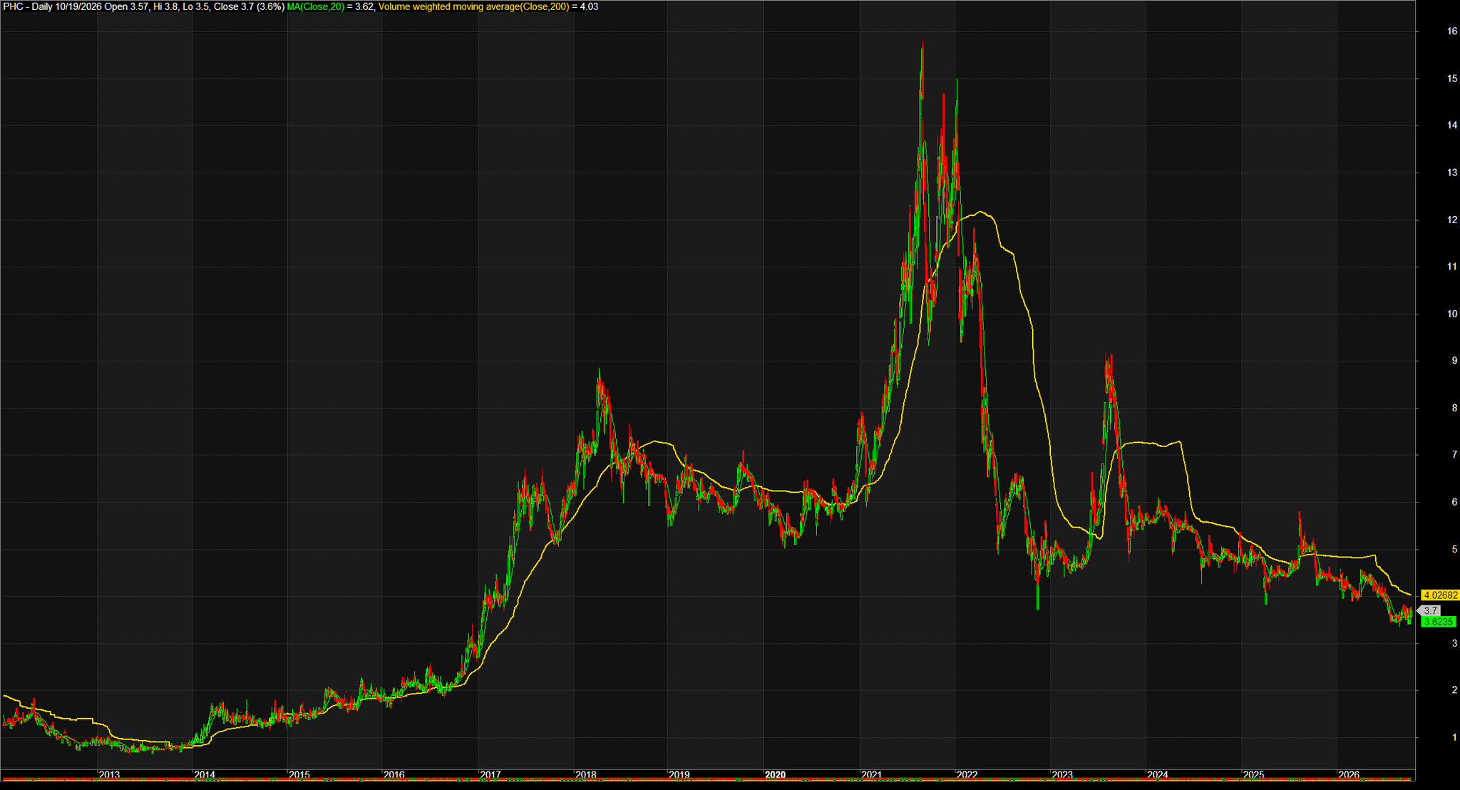Click the 2021 price peak near 16
This screenshot has width=1460, height=790.
[x=922, y=44]
